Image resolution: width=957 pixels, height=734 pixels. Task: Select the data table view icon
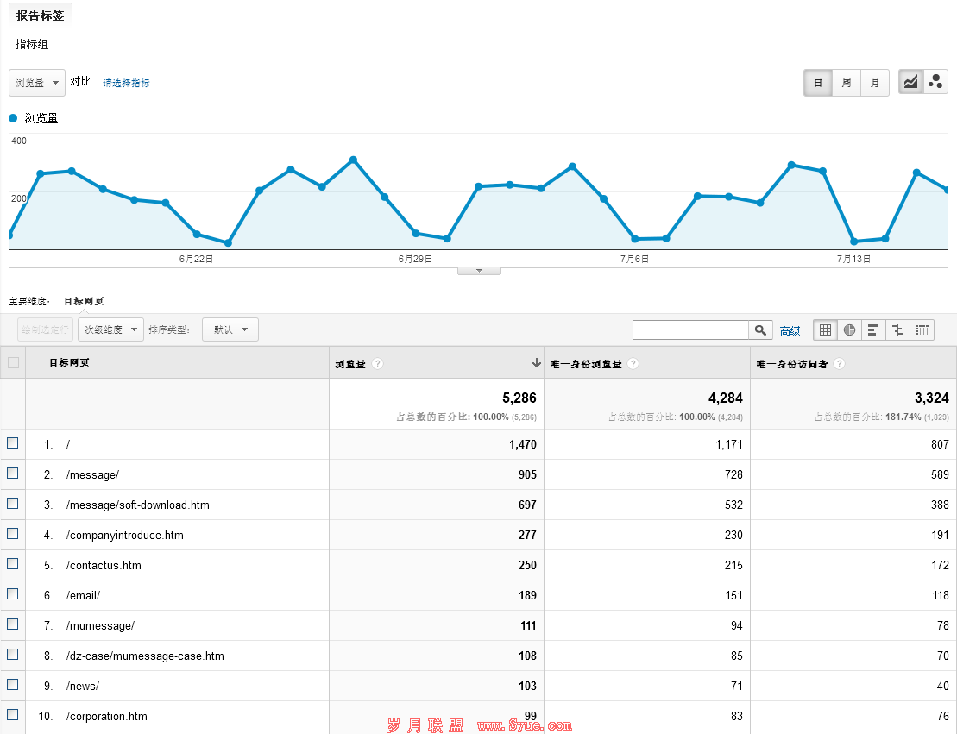click(825, 330)
